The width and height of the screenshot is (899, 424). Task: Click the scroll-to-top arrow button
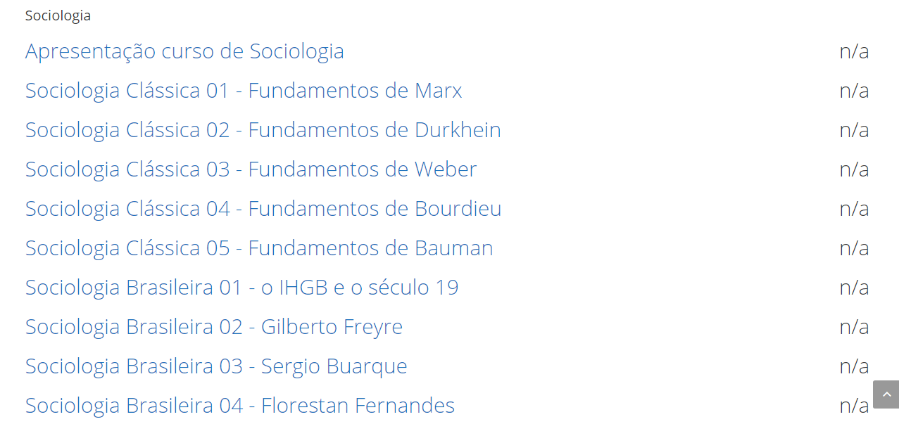[x=886, y=394]
